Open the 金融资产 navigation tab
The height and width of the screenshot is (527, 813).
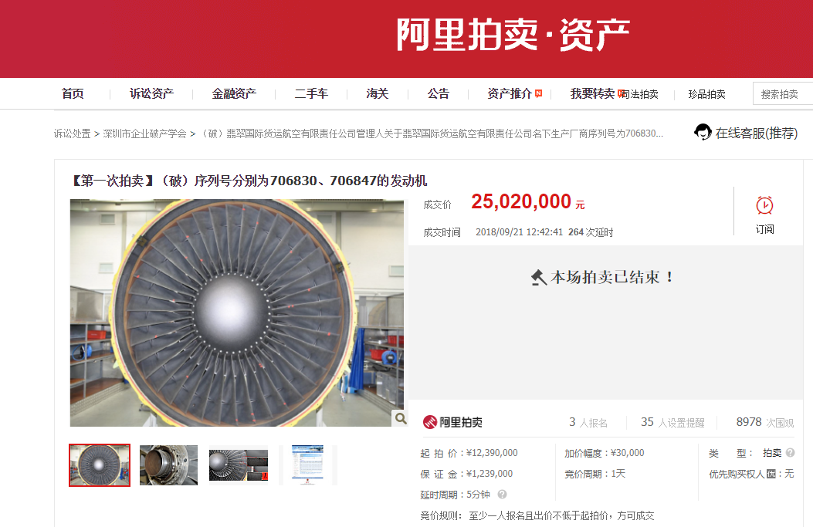[x=234, y=94]
